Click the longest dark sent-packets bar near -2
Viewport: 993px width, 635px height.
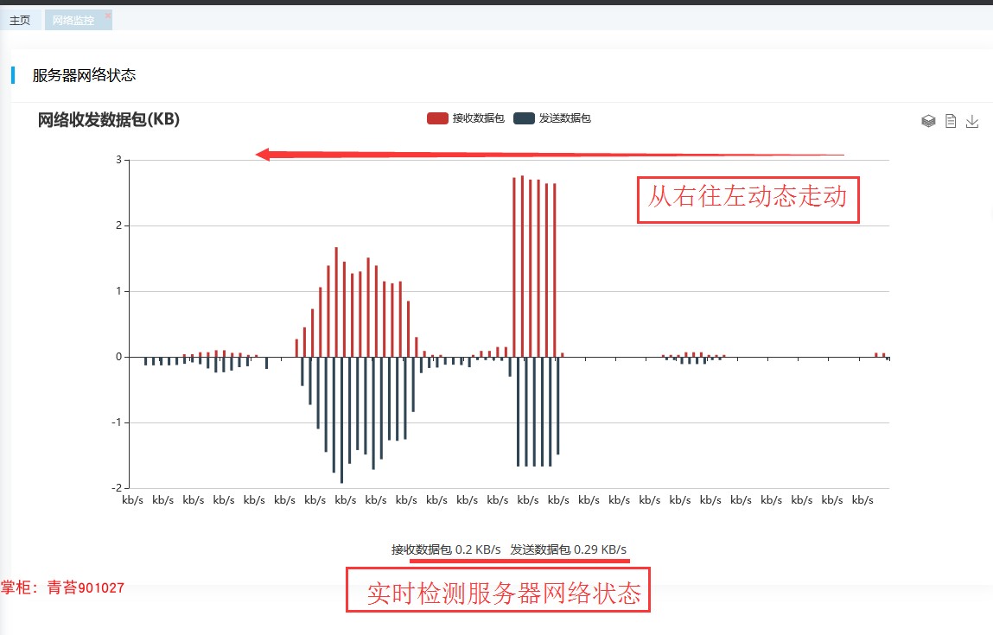[342, 420]
